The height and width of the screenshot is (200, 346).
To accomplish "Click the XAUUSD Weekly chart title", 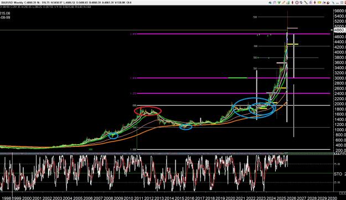I will click(12, 2).
